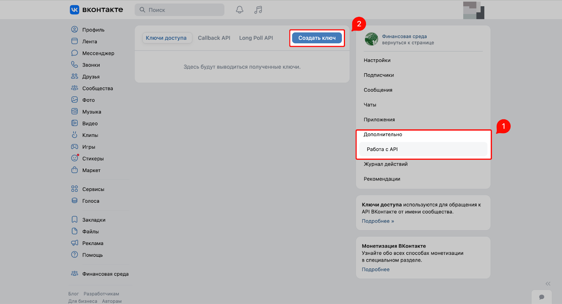The image size is (562, 304).
Task: Click the Видео play icon
Action: tap(74, 123)
